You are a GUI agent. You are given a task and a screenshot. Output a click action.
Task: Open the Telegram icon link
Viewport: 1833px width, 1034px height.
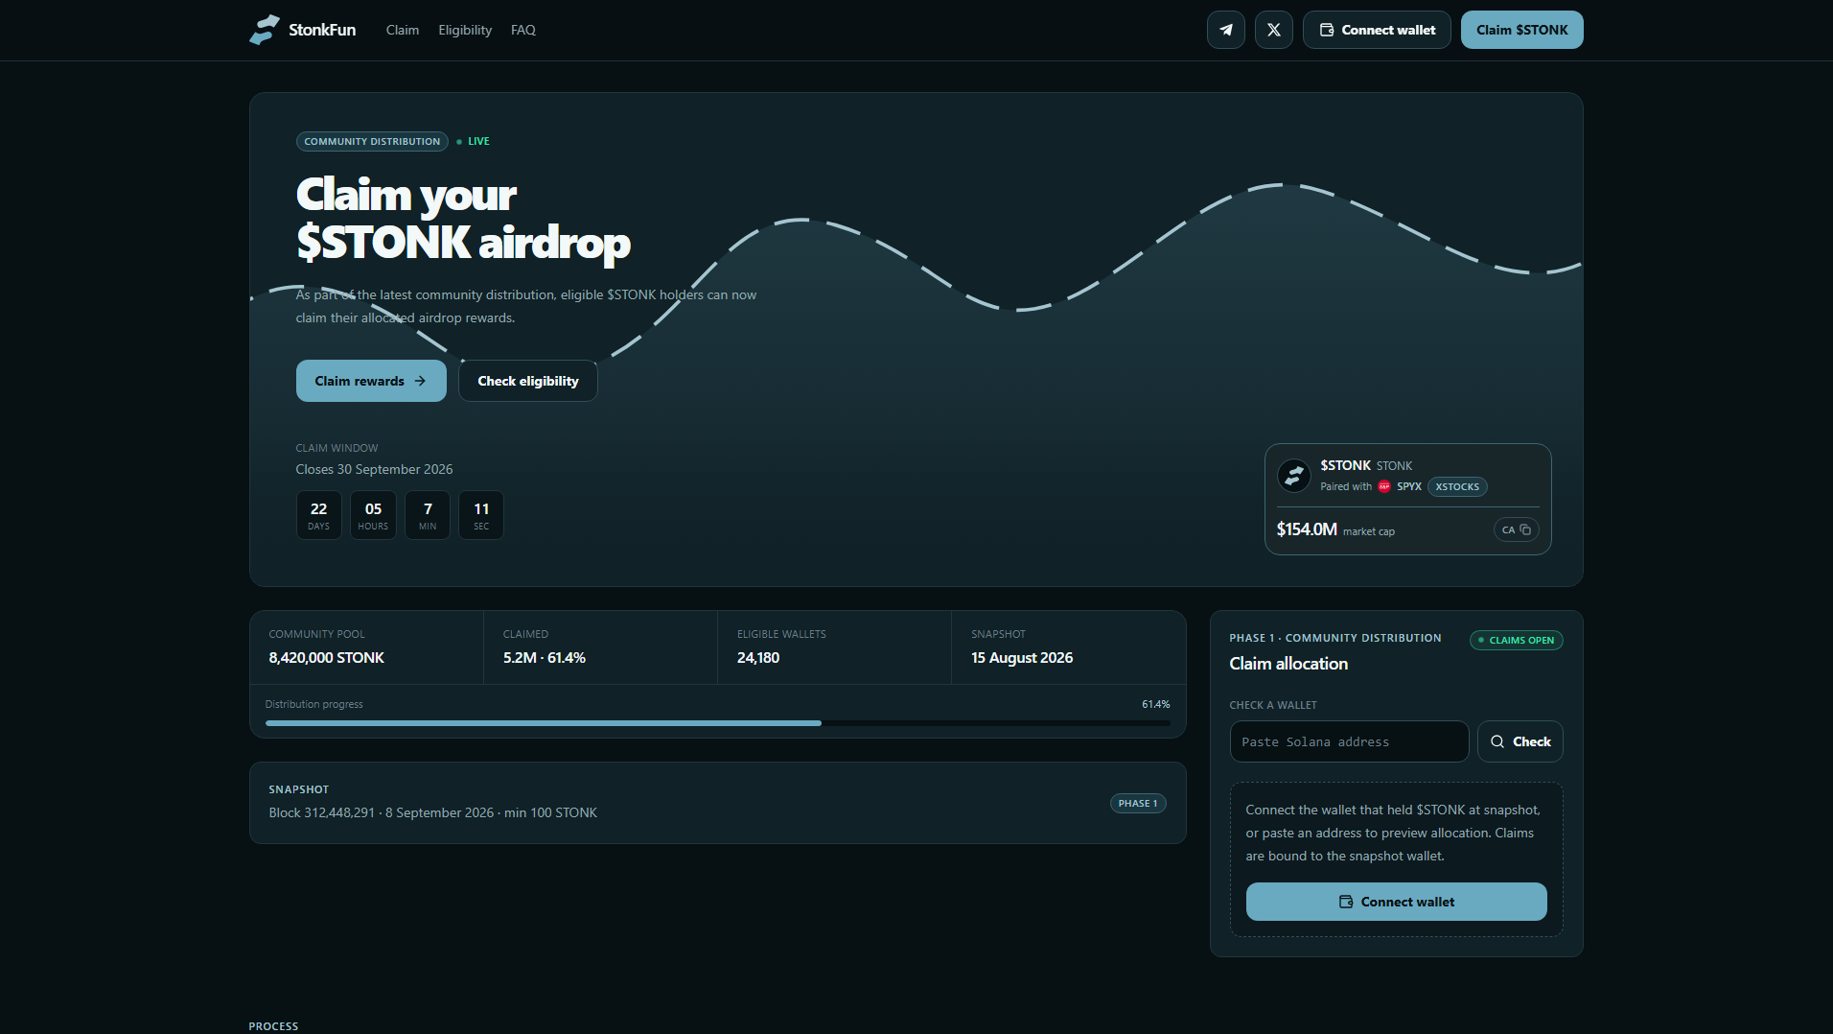tap(1225, 30)
